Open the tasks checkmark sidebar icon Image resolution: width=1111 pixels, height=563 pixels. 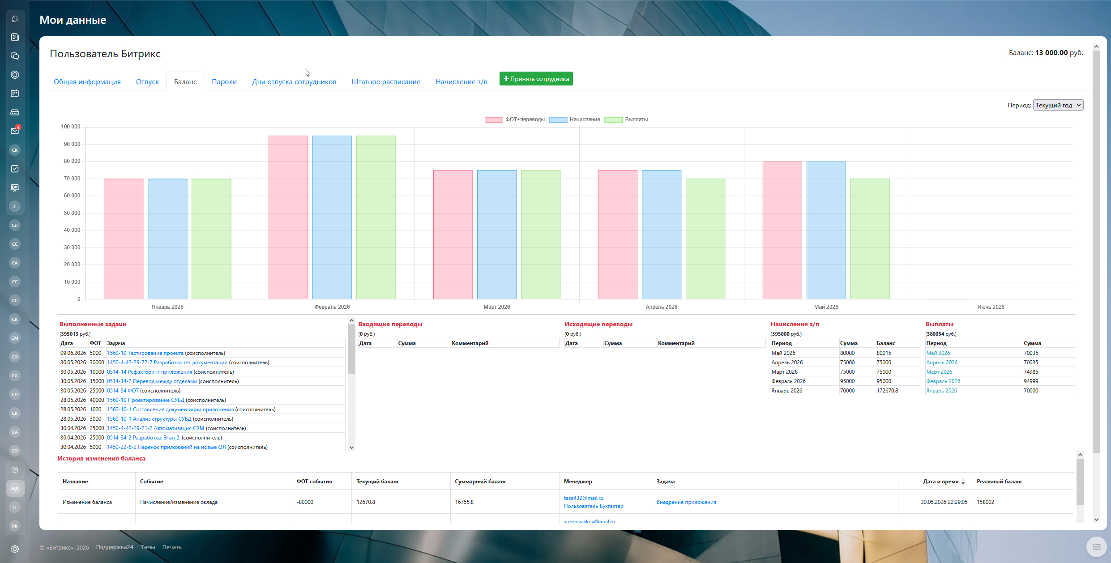[15, 169]
